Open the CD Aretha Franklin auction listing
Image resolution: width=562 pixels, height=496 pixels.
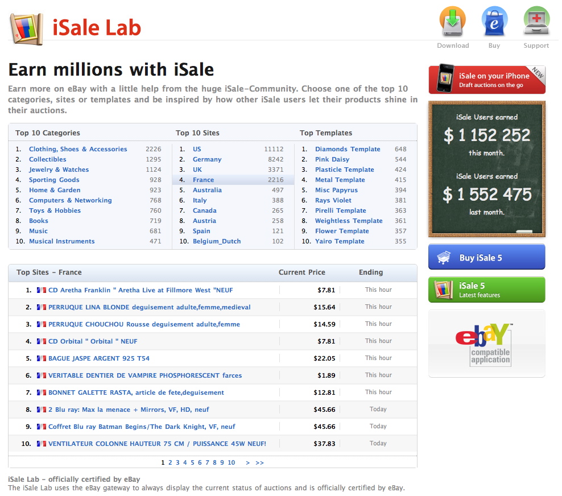140,290
